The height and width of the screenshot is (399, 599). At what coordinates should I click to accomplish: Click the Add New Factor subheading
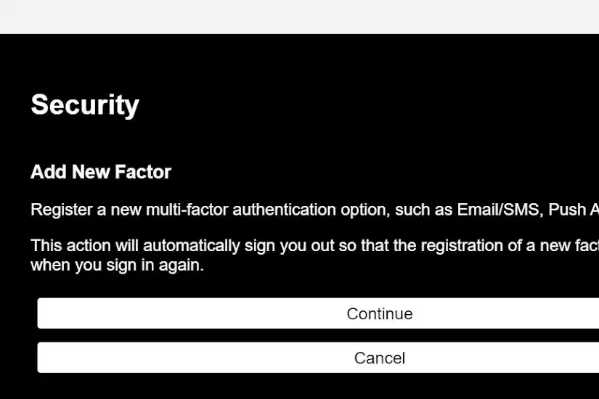tap(101, 172)
